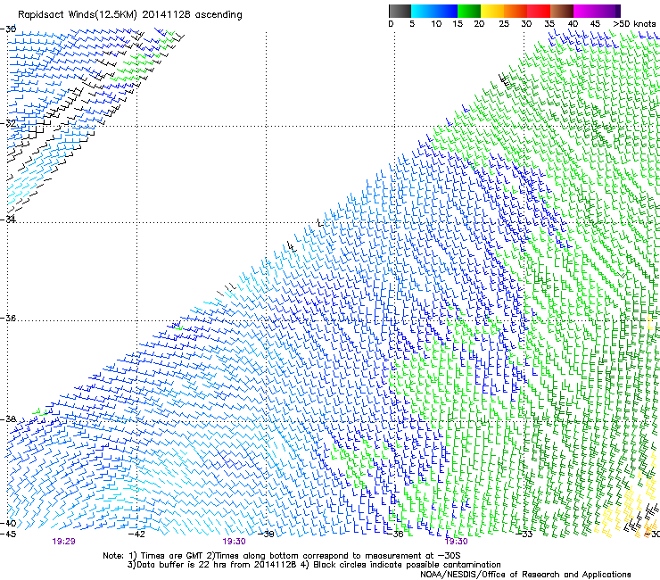Screen dimensions: 660x580
Task: Click the 'NOAA/NESDIS/Office of Research and Applications' credit
Action: (x=525, y=574)
